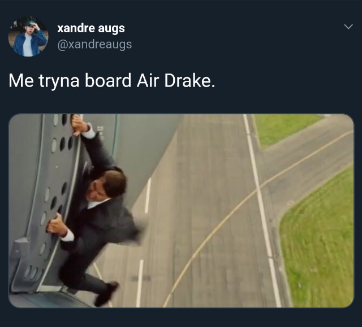Open xandre augs' profile picture
362x327 pixels.
click(28, 36)
